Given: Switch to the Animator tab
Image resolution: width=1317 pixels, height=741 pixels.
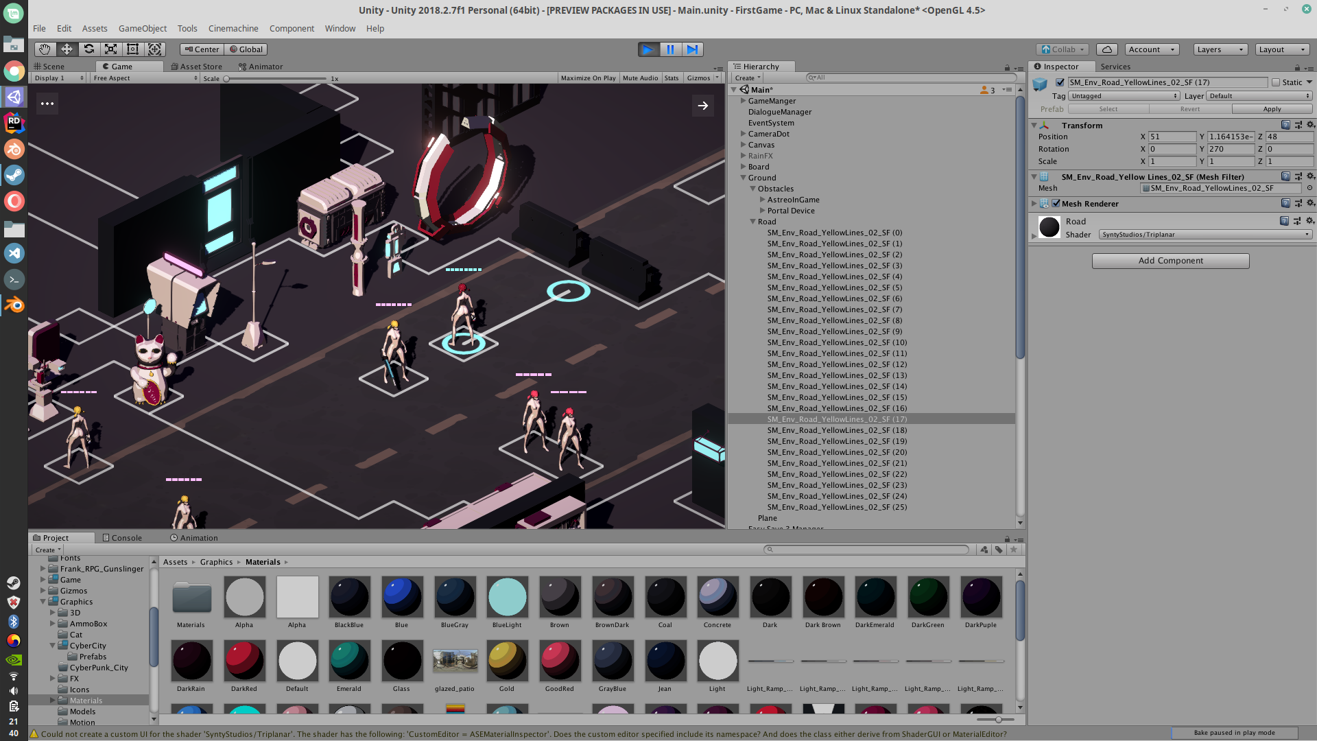Looking at the screenshot, I should point(260,67).
